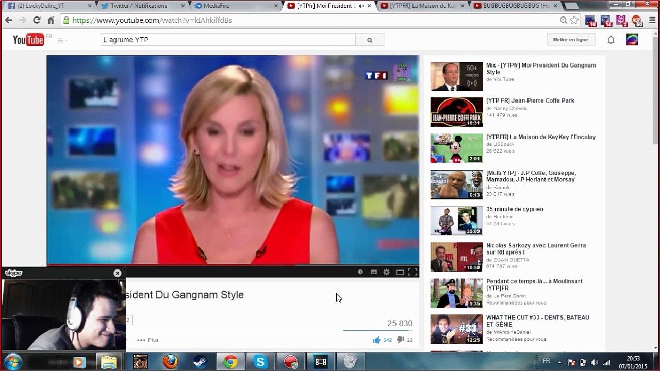
Task: Open the system volume tray icon
Action: click(x=595, y=362)
